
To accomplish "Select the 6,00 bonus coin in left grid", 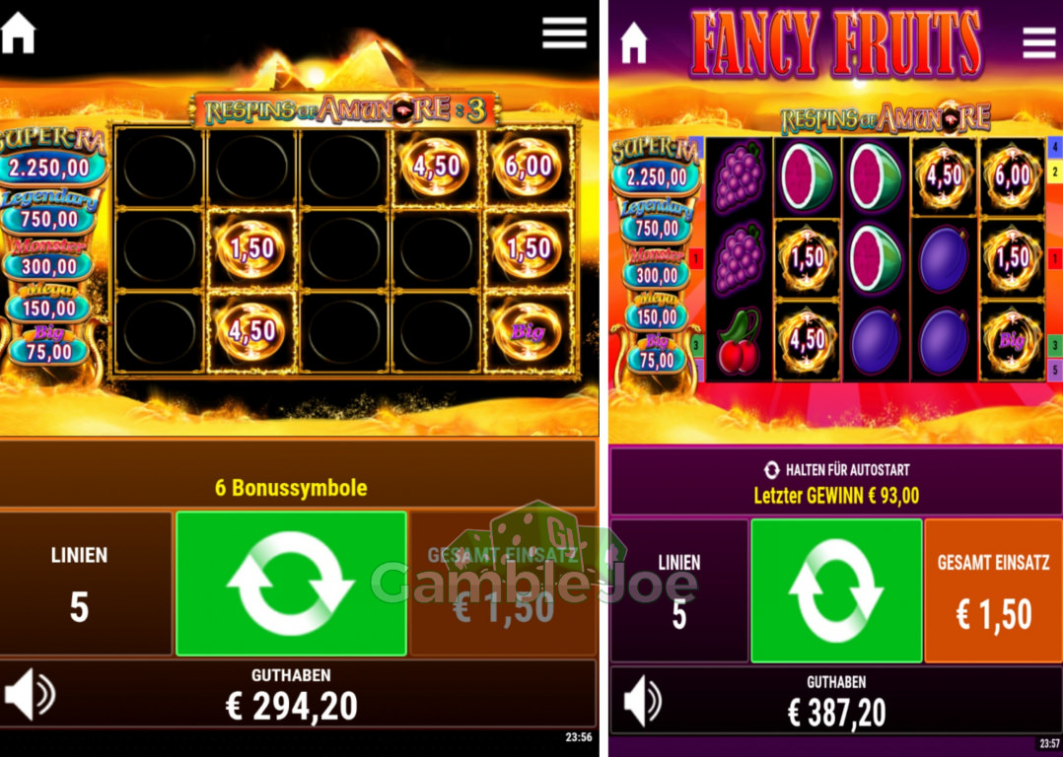I will (529, 167).
